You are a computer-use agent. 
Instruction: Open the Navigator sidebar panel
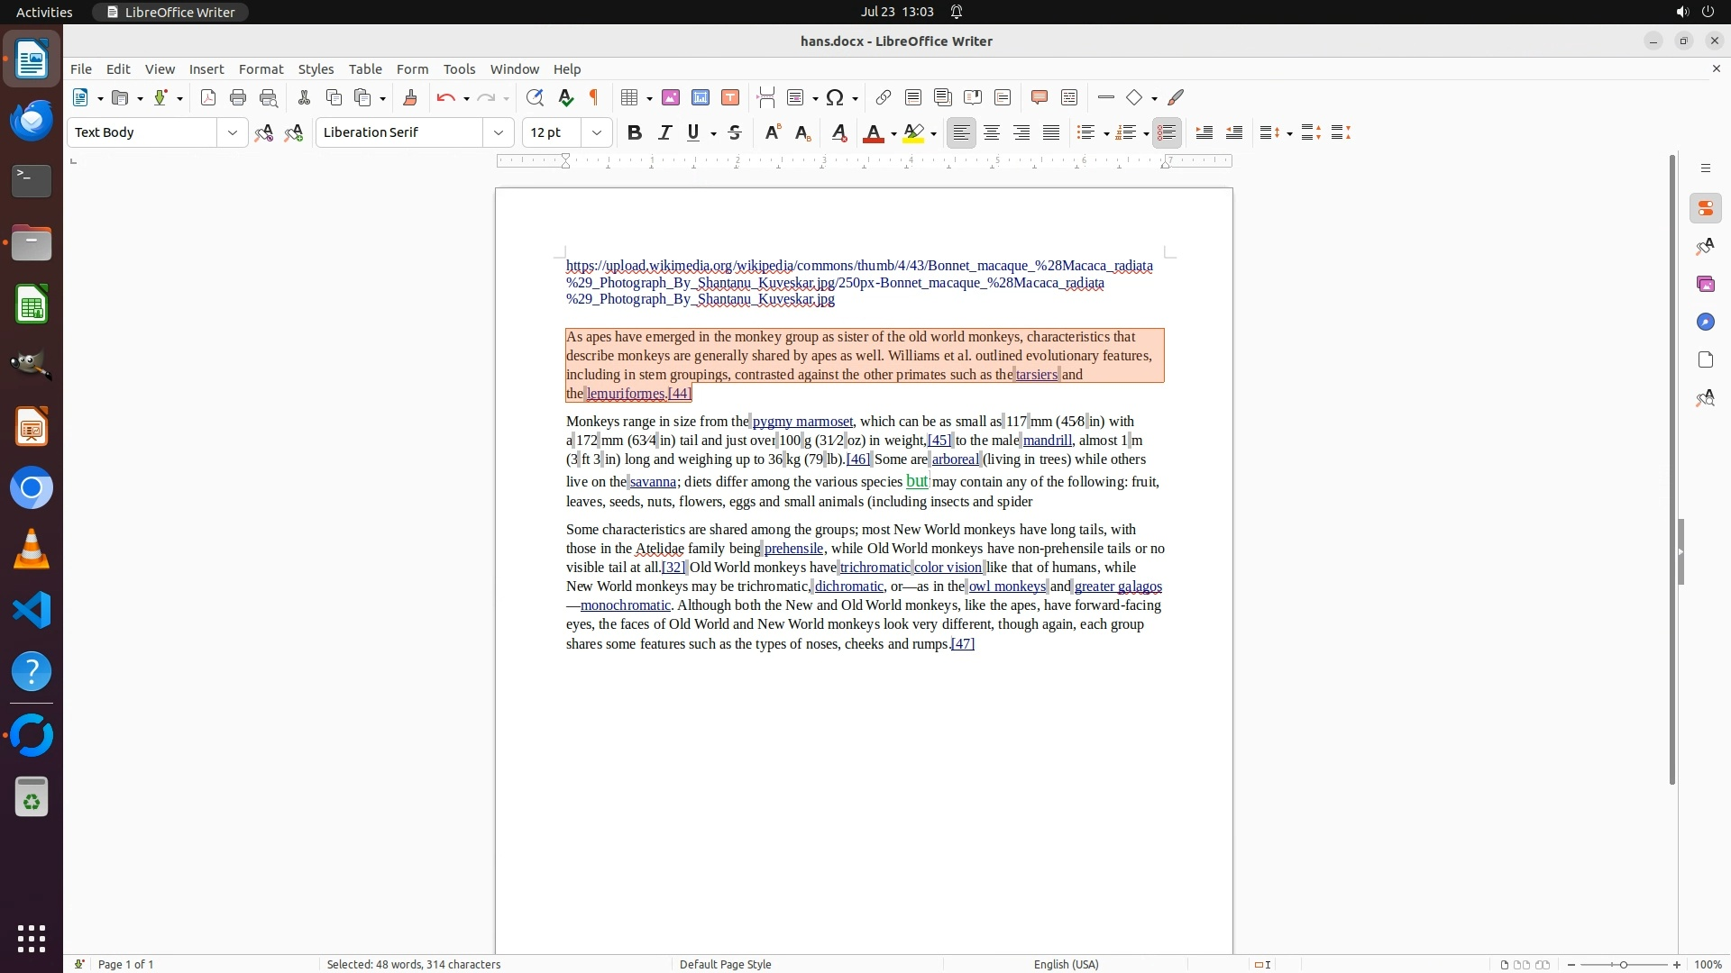tap(1705, 323)
